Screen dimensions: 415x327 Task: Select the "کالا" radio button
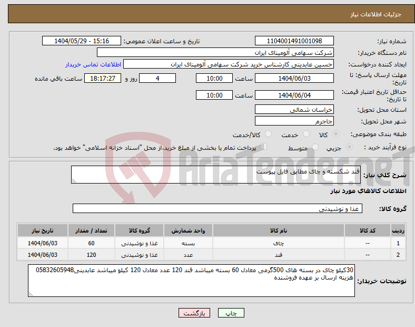(x=336, y=134)
